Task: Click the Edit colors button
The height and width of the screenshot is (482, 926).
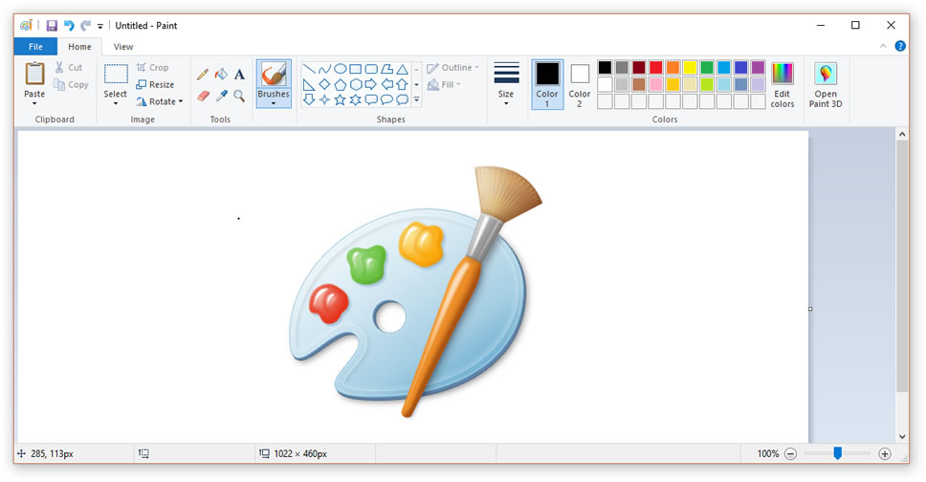Action: coord(783,83)
